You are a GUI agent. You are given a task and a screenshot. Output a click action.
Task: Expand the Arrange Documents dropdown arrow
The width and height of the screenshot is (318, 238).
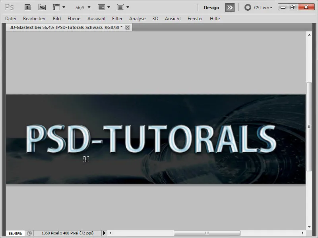tap(109, 8)
